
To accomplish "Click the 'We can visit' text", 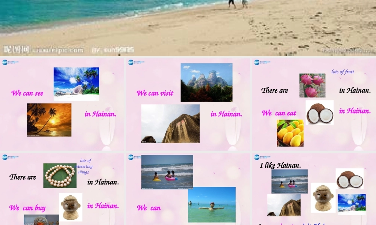I will (155, 93).
